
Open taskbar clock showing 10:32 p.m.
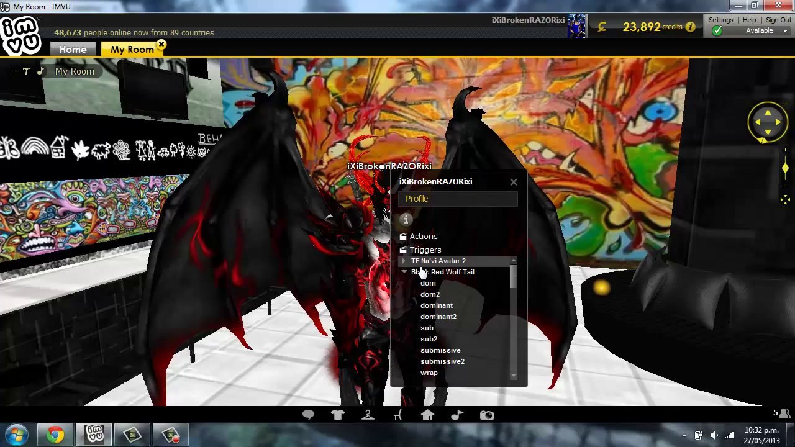(x=761, y=435)
